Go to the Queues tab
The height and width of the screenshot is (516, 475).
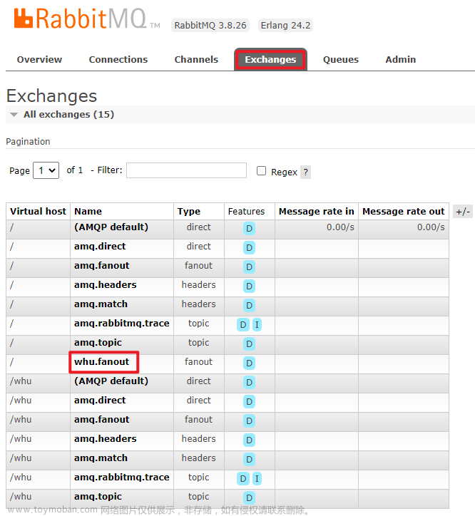[x=340, y=60]
